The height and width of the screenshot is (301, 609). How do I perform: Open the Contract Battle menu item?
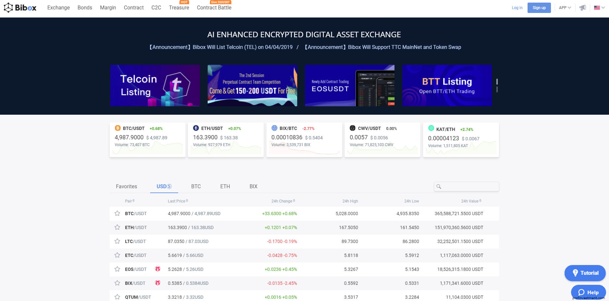pyautogui.click(x=214, y=7)
